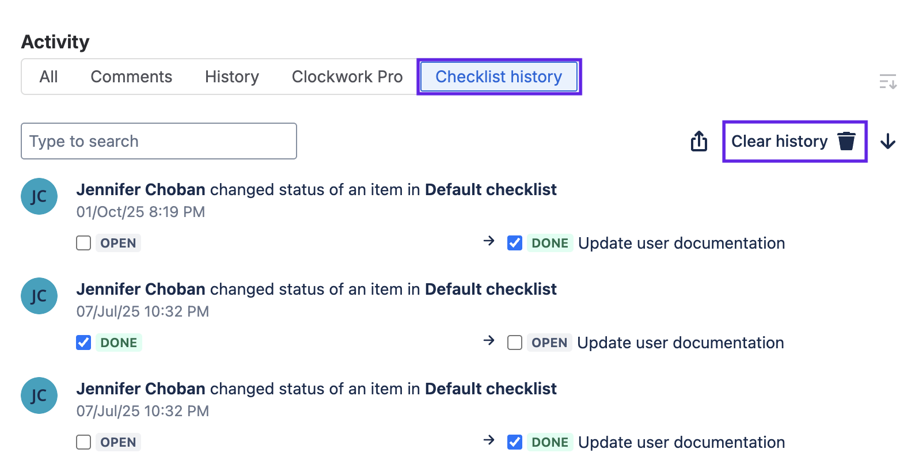Switch to the Comments tab
This screenshot has height=468, width=915.
(131, 77)
